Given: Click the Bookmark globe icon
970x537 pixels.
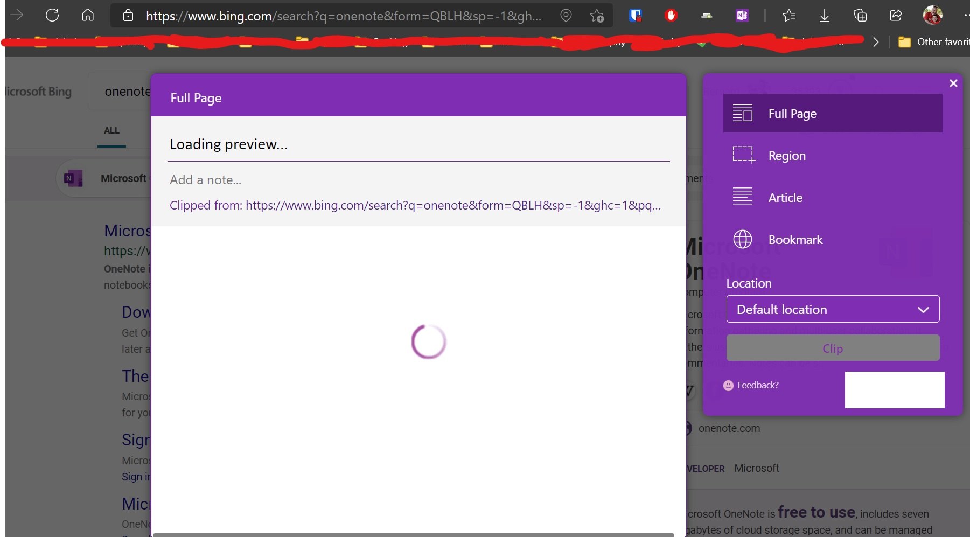Looking at the screenshot, I should tap(743, 239).
